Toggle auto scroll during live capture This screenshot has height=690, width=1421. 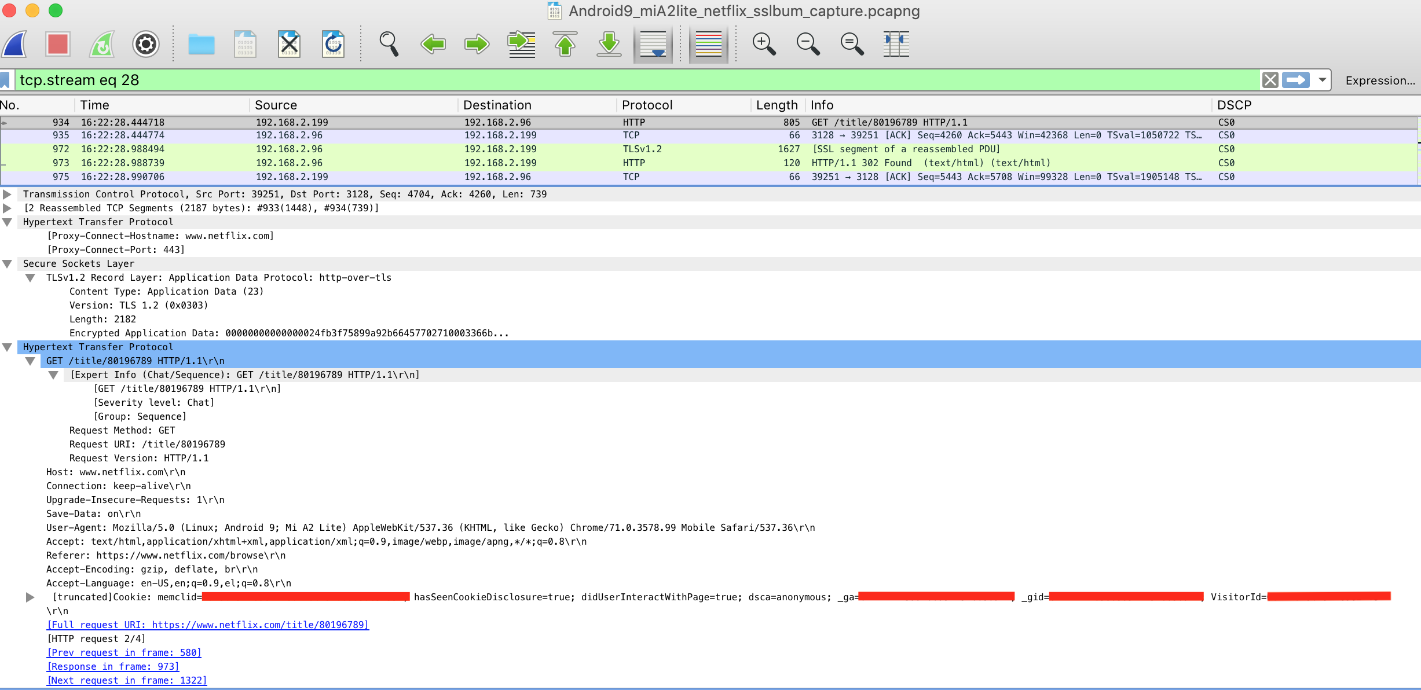[x=653, y=45]
